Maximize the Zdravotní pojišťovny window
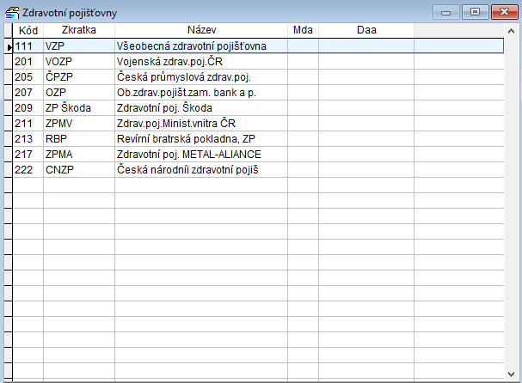This screenshot has height=383, width=522. tap(475, 12)
